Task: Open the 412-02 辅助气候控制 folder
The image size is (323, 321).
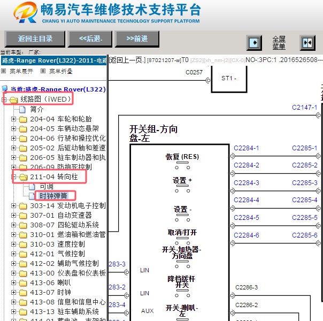Action: [65, 264]
